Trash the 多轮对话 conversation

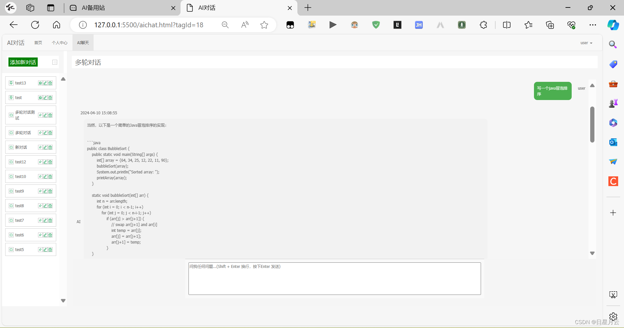[50, 133]
